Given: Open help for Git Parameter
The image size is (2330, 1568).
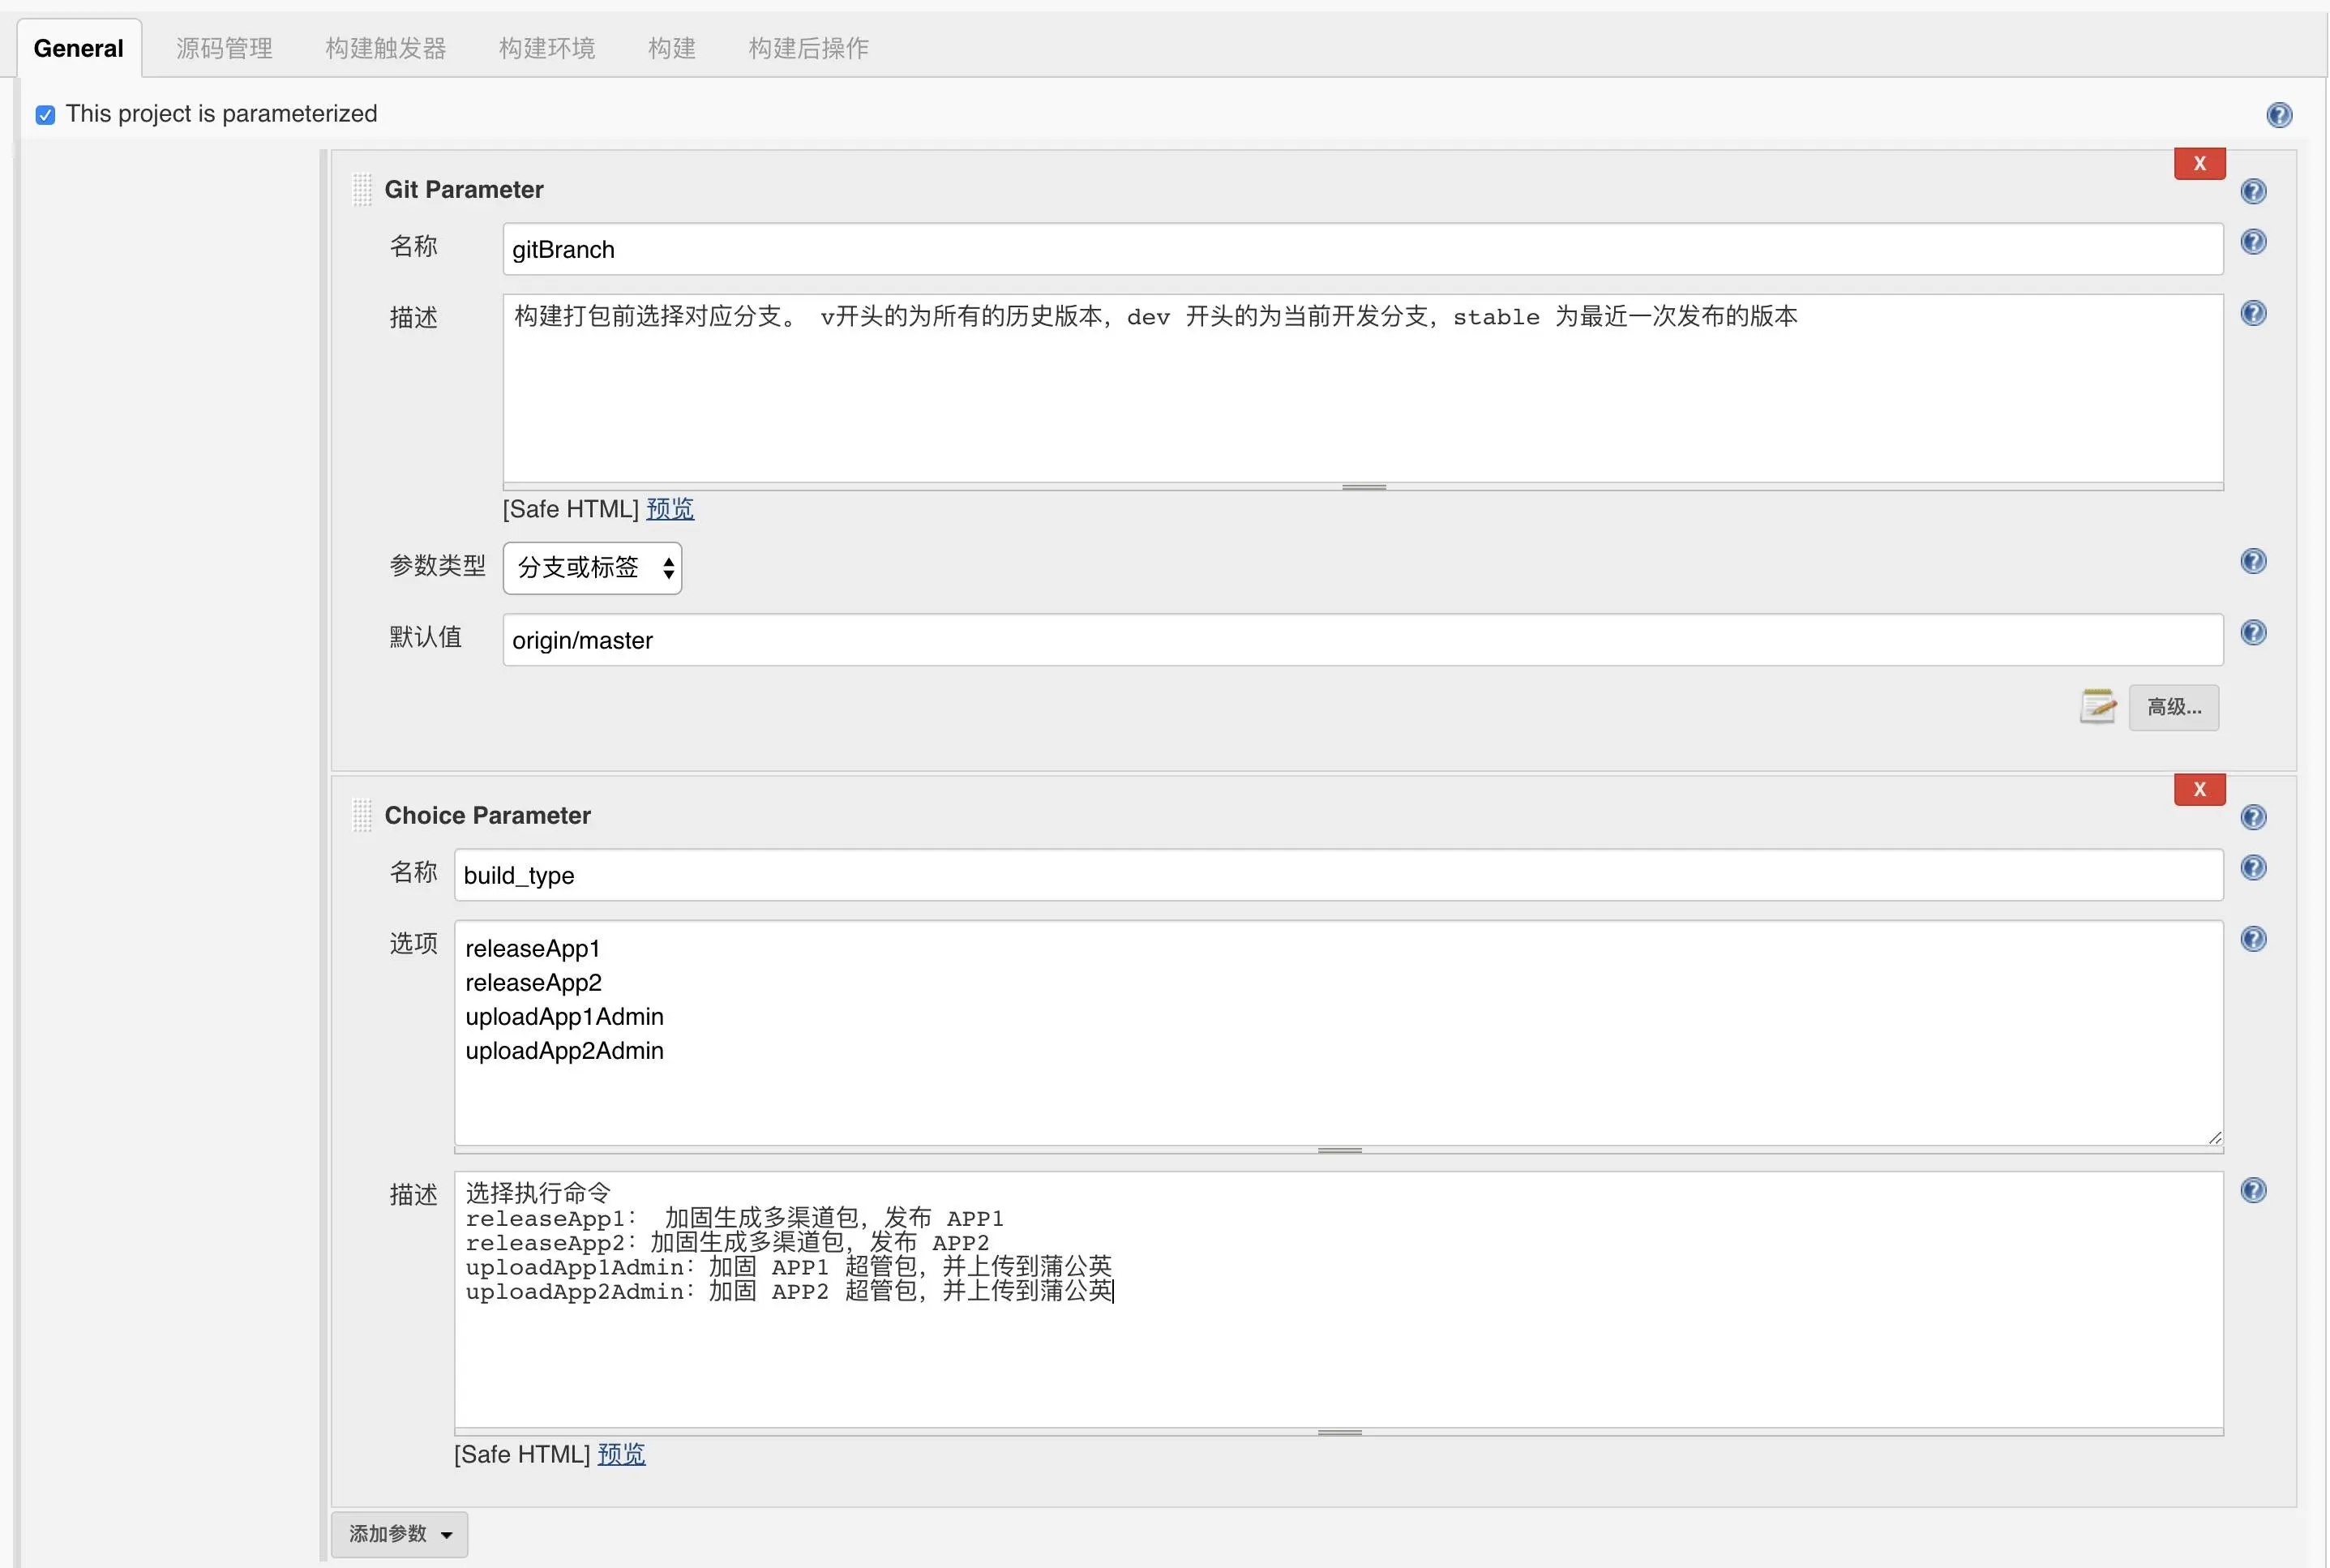Looking at the screenshot, I should (2253, 191).
